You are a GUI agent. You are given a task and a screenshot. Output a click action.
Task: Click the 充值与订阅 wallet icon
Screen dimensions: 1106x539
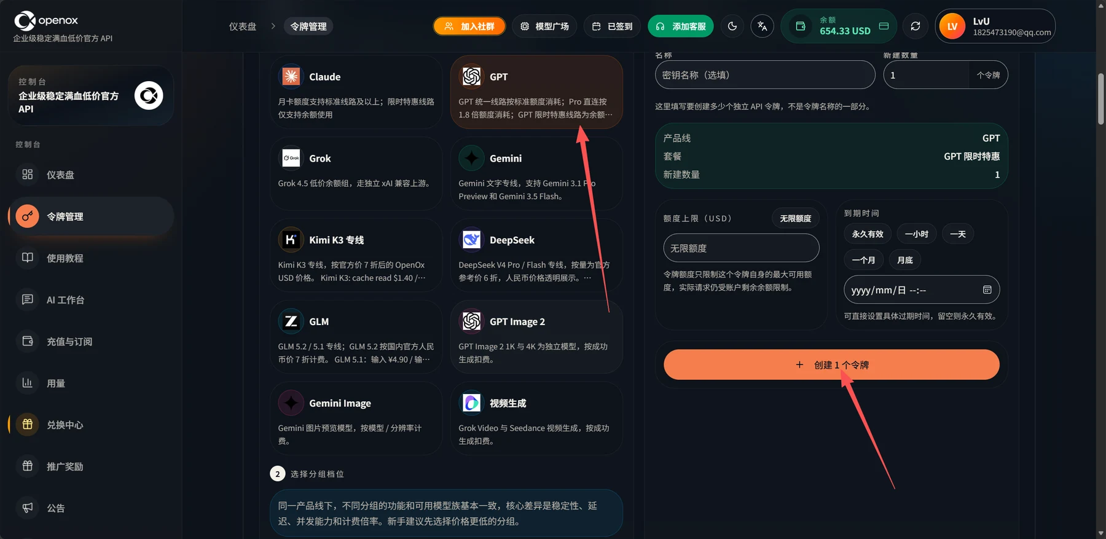coord(28,341)
